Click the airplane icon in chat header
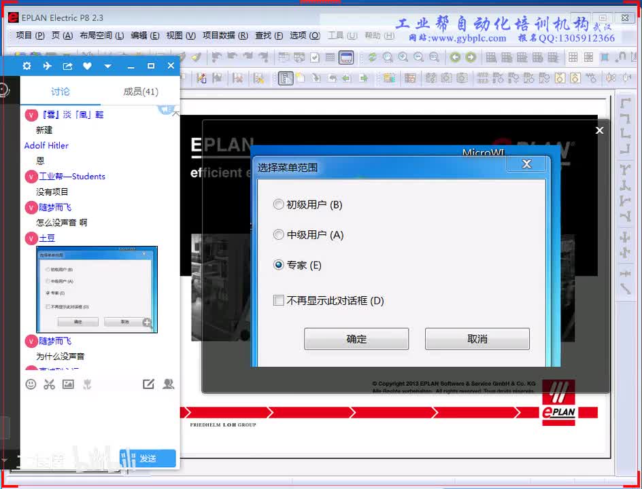 pos(48,66)
